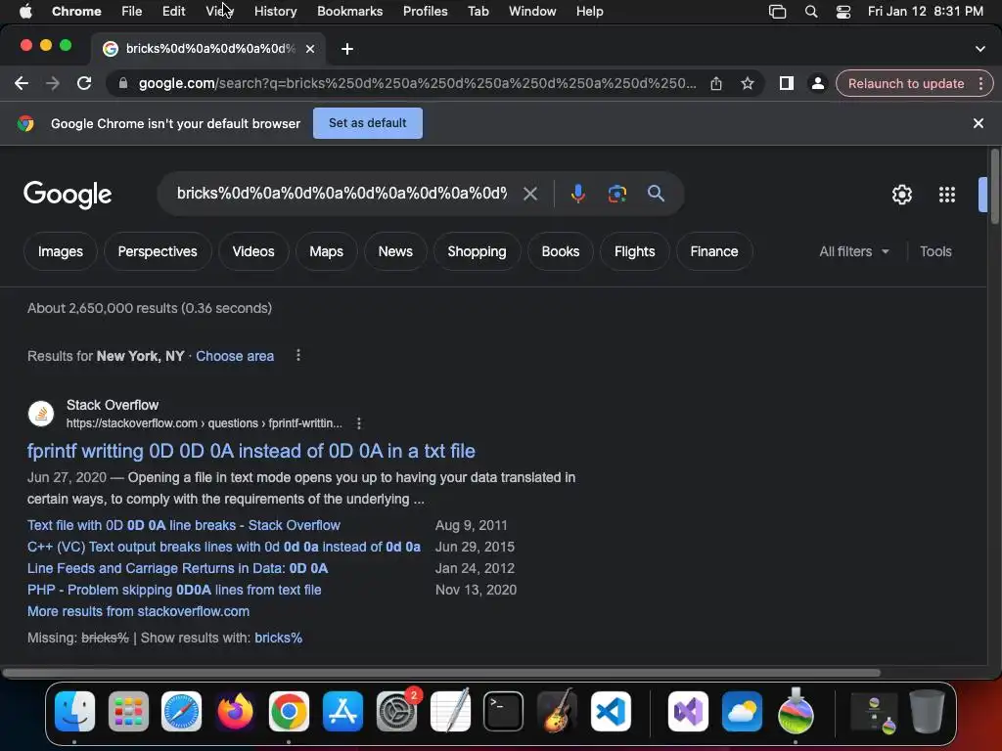This screenshot has height=751, width=1002.
Task: Open location options three-dot menu
Action: [x=298, y=356]
